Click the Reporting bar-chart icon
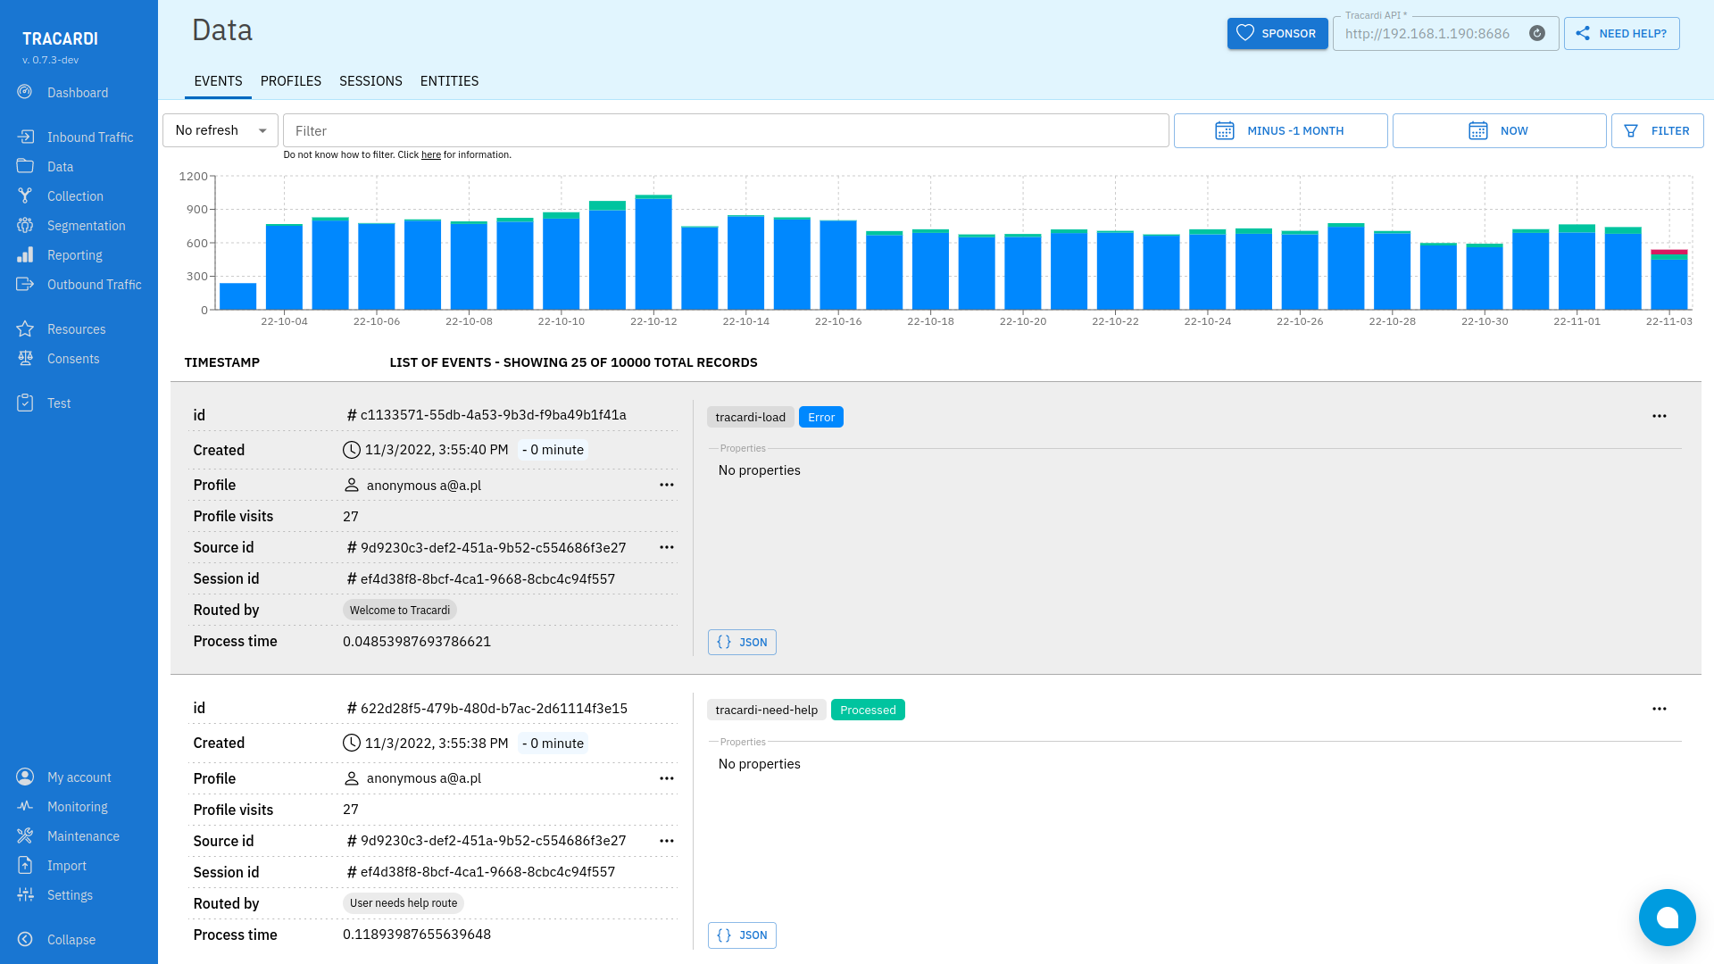Viewport: 1714px width, 964px height. coord(25,254)
